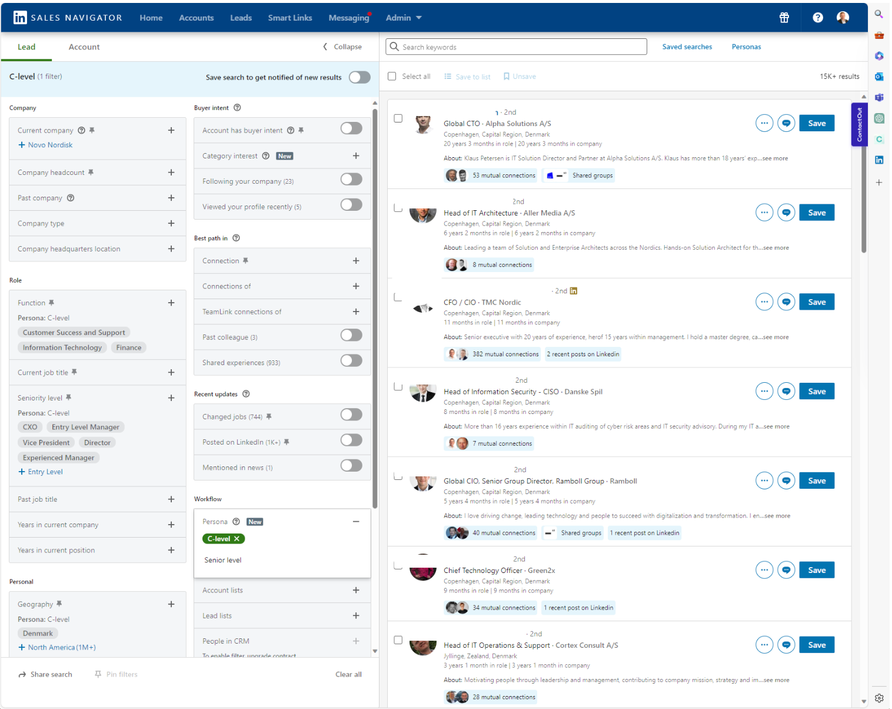The height and width of the screenshot is (709, 892).
Task: Click the Past company help icon
Action: point(71,198)
